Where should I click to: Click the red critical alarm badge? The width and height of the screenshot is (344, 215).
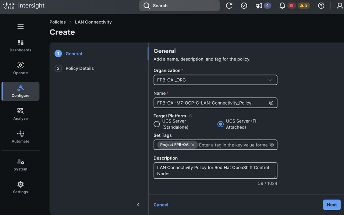tap(291, 6)
